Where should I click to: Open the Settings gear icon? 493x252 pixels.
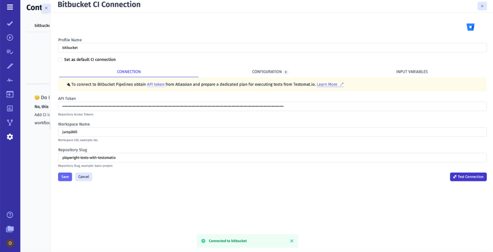pos(10,137)
